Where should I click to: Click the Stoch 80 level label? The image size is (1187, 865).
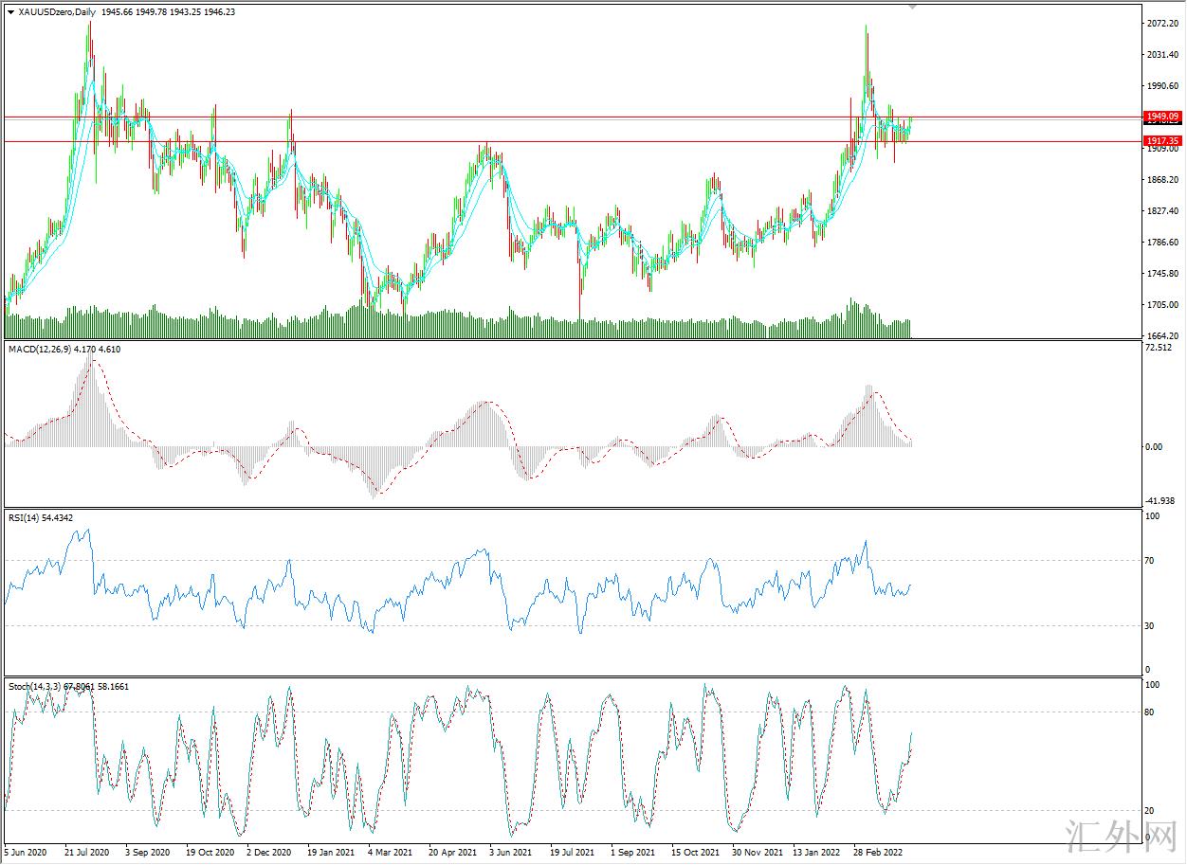[1149, 712]
